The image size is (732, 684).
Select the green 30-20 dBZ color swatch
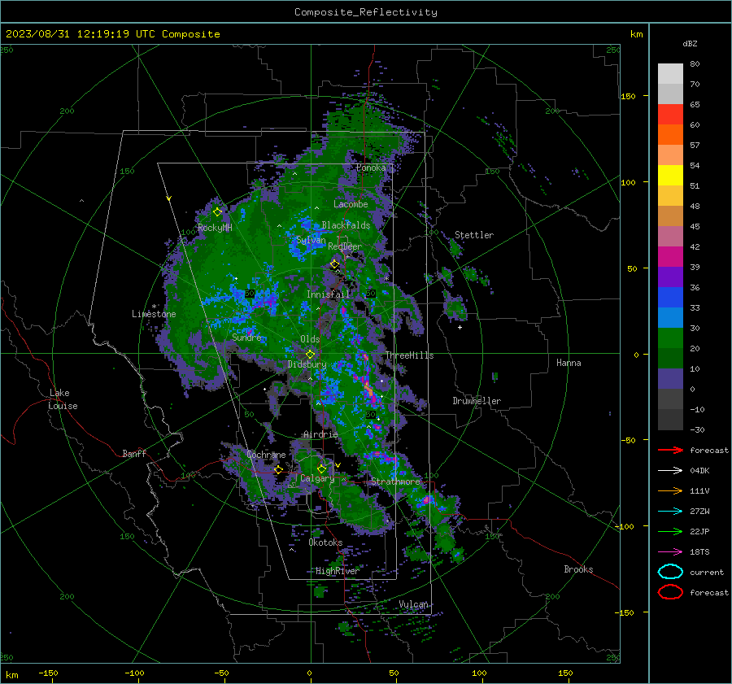(x=670, y=338)
